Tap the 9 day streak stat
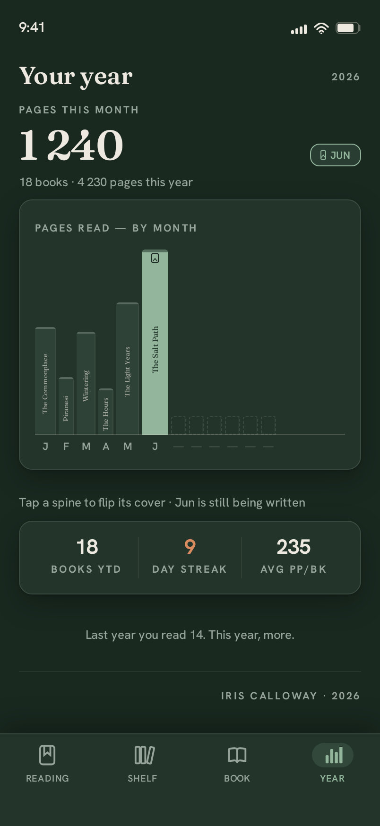Viewport: 380px width, 826px height. (190, 557)
